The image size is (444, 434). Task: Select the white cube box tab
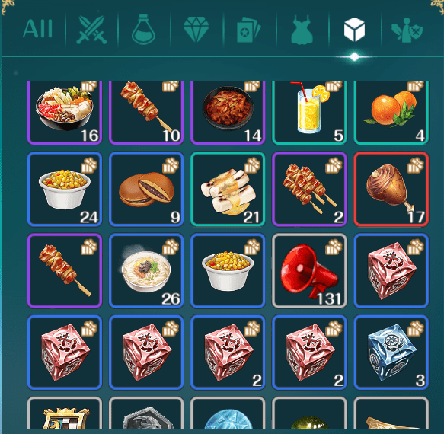[354, 30]
